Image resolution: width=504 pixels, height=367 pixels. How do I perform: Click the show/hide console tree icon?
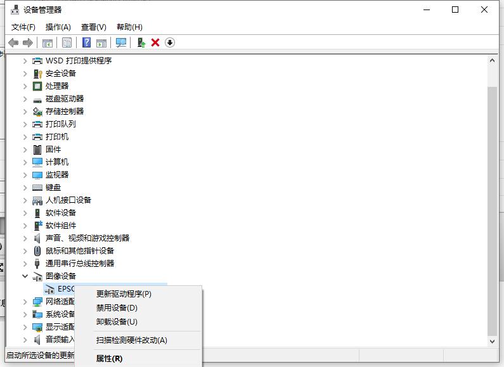point(48,42)
